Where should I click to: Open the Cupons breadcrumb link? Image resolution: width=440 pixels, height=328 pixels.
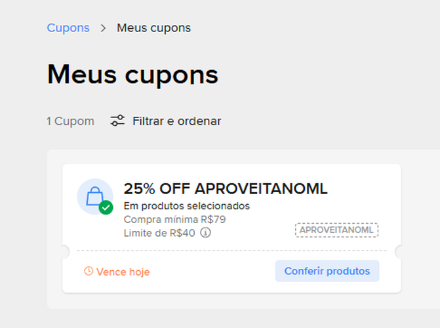(x=68, y=28)
